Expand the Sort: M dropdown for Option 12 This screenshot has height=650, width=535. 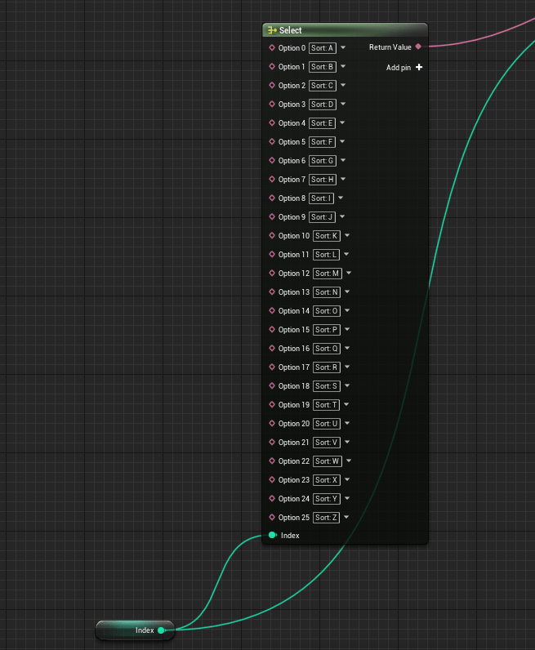click(x=349, y=274)
